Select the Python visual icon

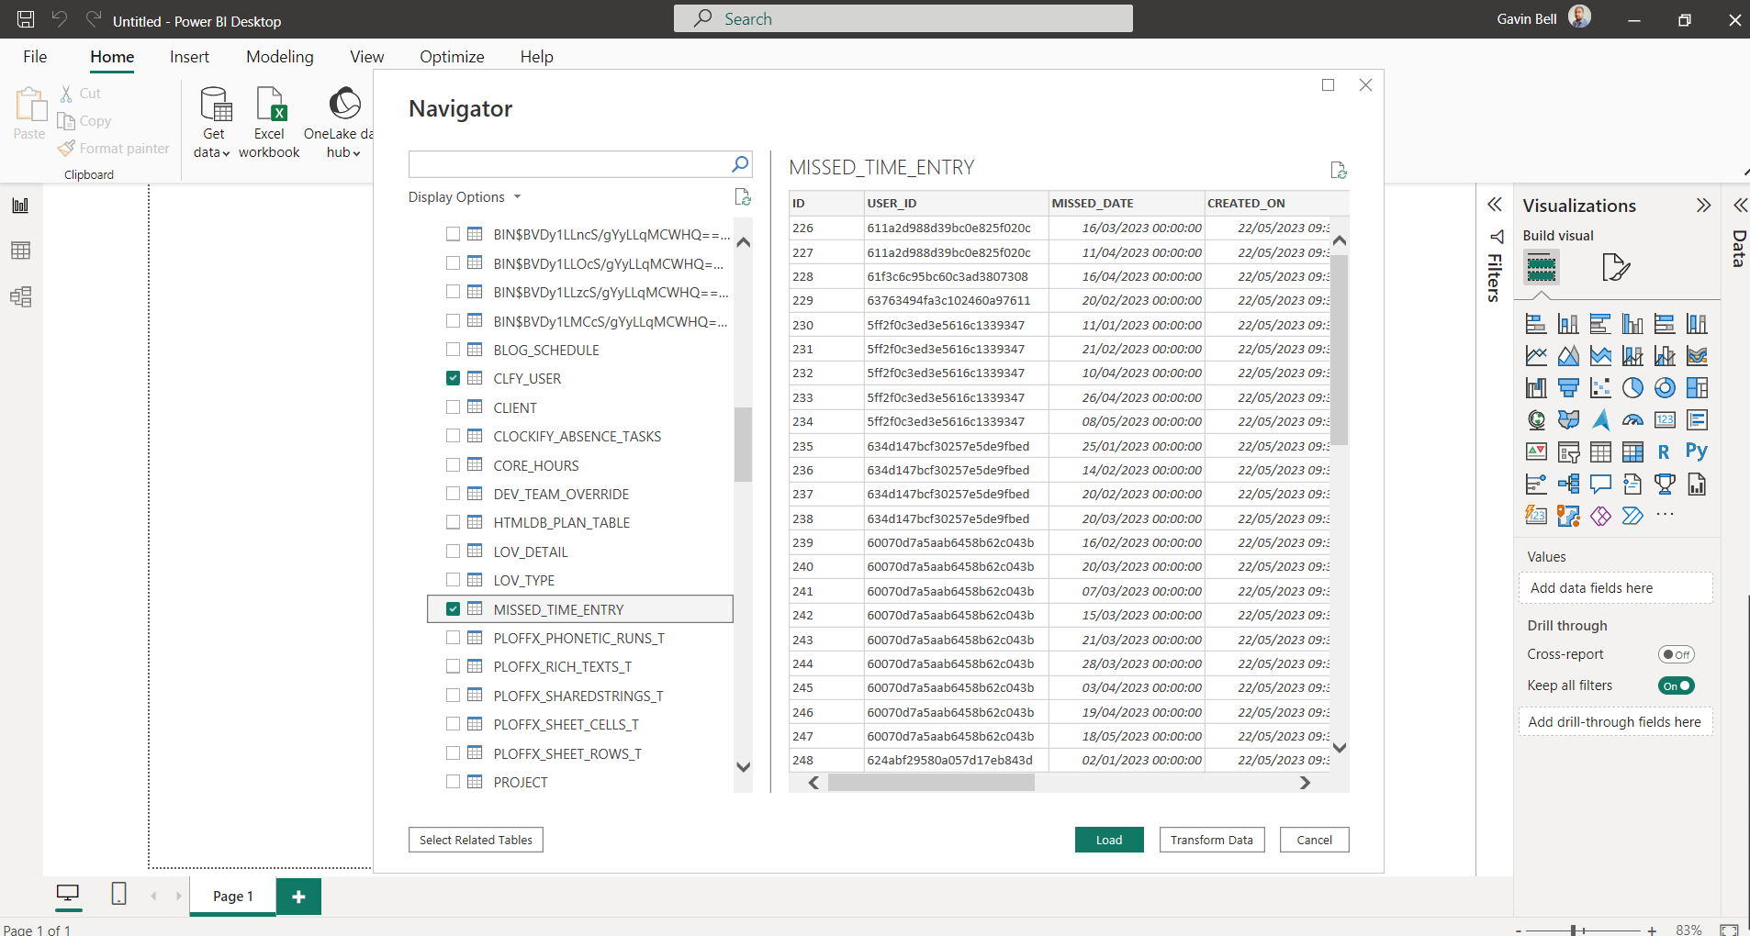[x=1698, y=451]
